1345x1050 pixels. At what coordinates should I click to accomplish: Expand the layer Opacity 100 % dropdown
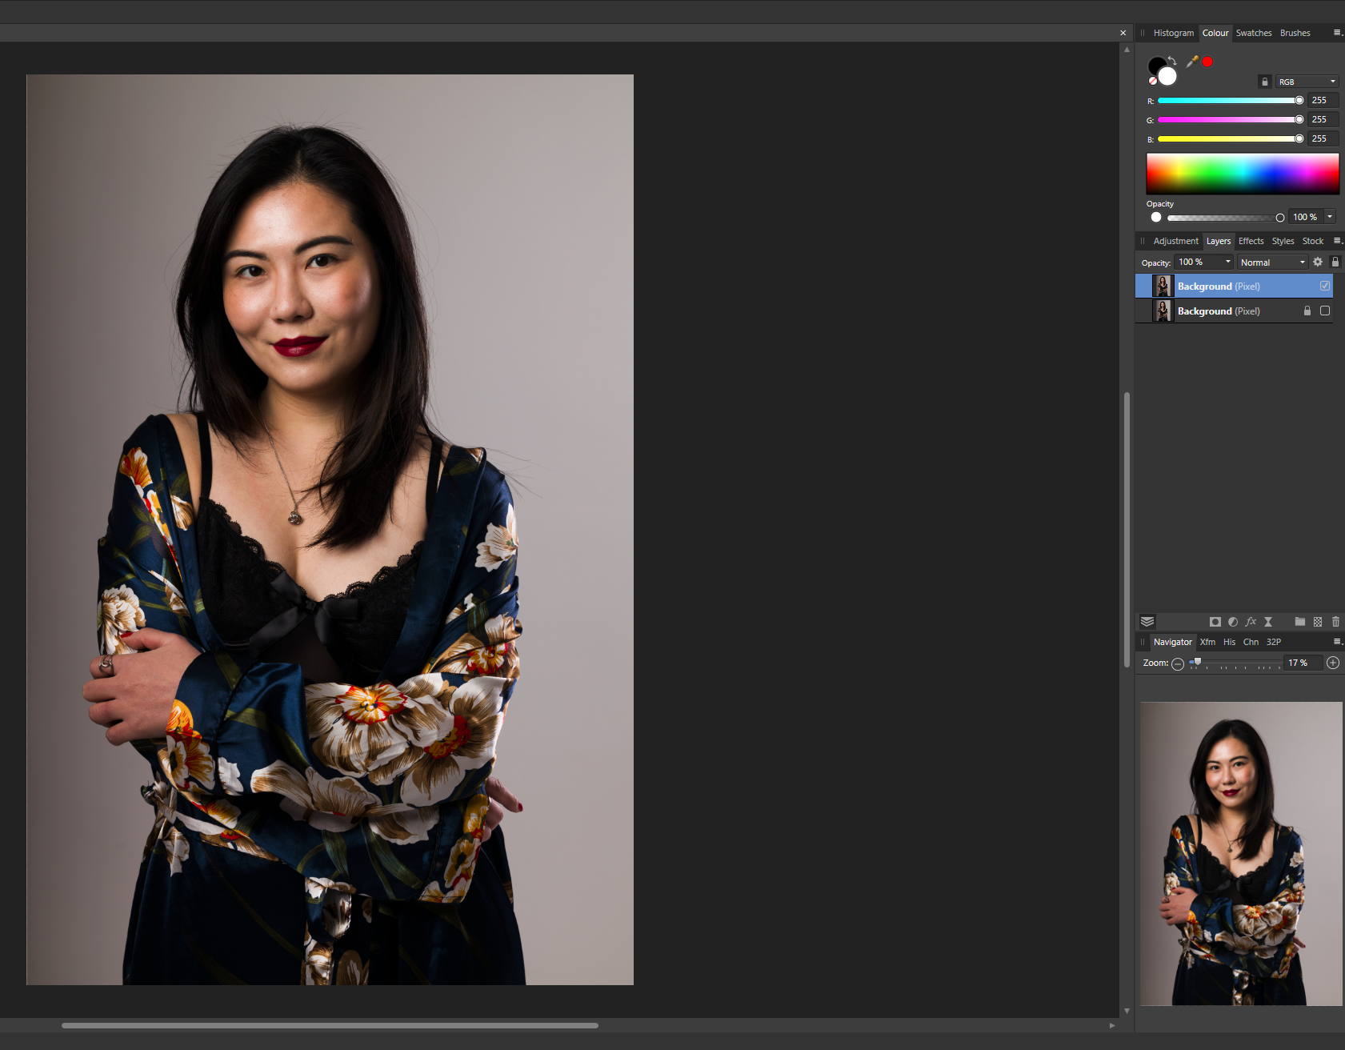pyautogui.click(x=1228, y=262)
